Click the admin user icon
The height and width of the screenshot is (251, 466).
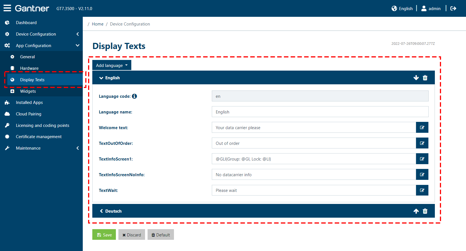424,8
